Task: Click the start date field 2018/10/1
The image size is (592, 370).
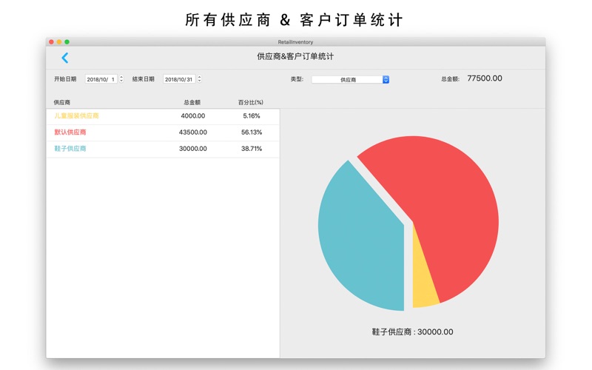Action: click(101, 79)
